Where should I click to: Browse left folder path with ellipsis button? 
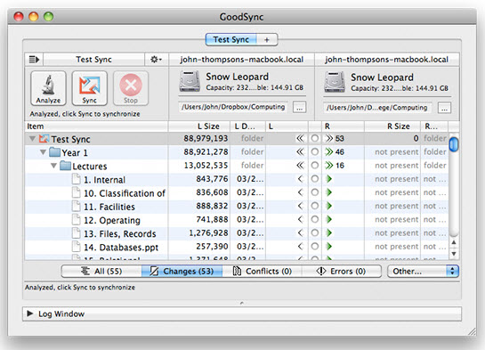click(299, 108)
